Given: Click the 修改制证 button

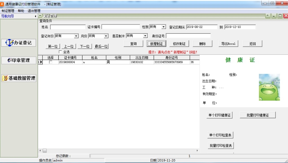Looking at the screenshot, I should (179, 44).
